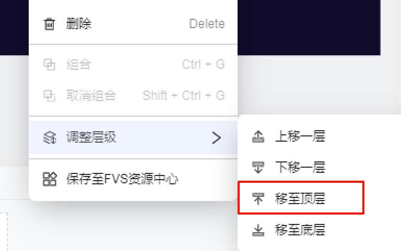Image resolution: width=401 pixels, height=251 pixels.
Task: Choose 取消组合 from the context menu
Action: pyautogui.click(x=133, y=96)
